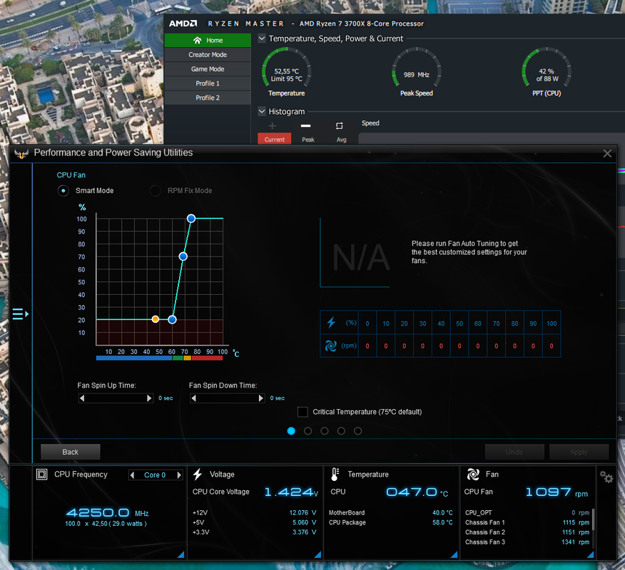
Task: Click the plus icon in Histogram toolbar
Action: (273, 126)
